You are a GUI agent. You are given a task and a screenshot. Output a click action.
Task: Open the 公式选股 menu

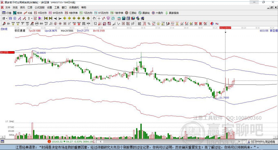tap(40, 7)
